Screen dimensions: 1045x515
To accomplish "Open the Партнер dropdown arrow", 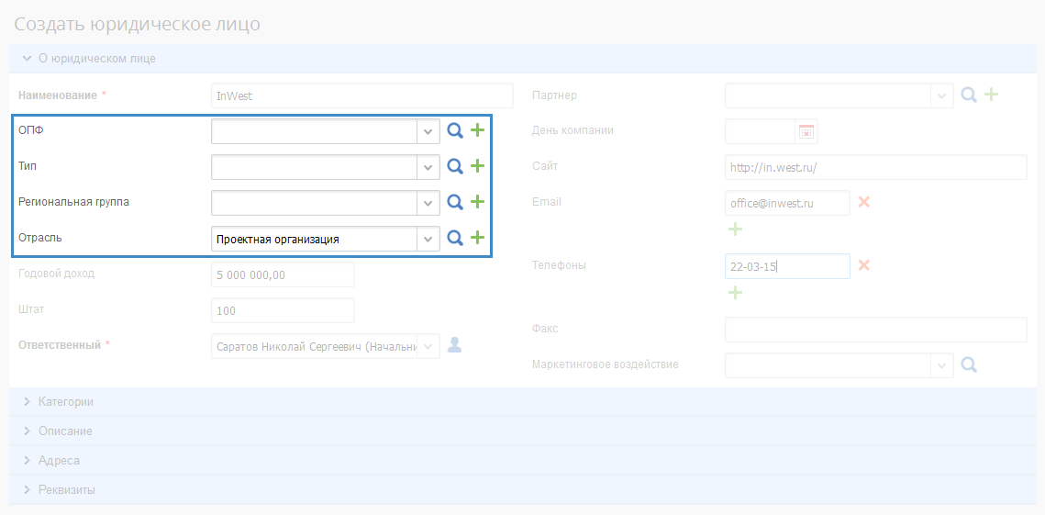I will point(941,95).
